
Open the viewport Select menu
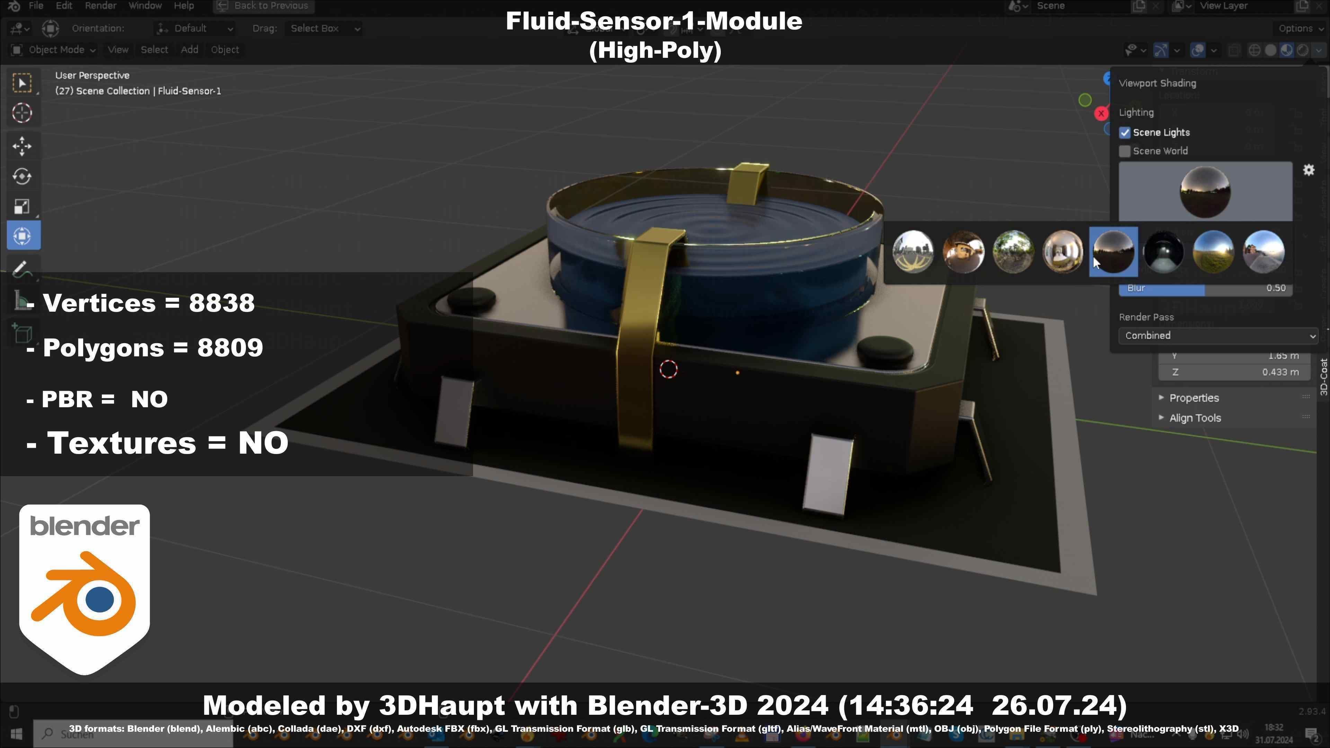pyautogui.click(x=154, y=50)
